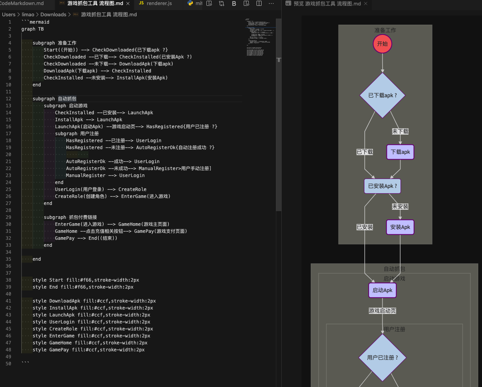Click the 已安装Apk？ node in flowchart
The width and height of the screenshot is (482, 387).
(x=382, y=186)
